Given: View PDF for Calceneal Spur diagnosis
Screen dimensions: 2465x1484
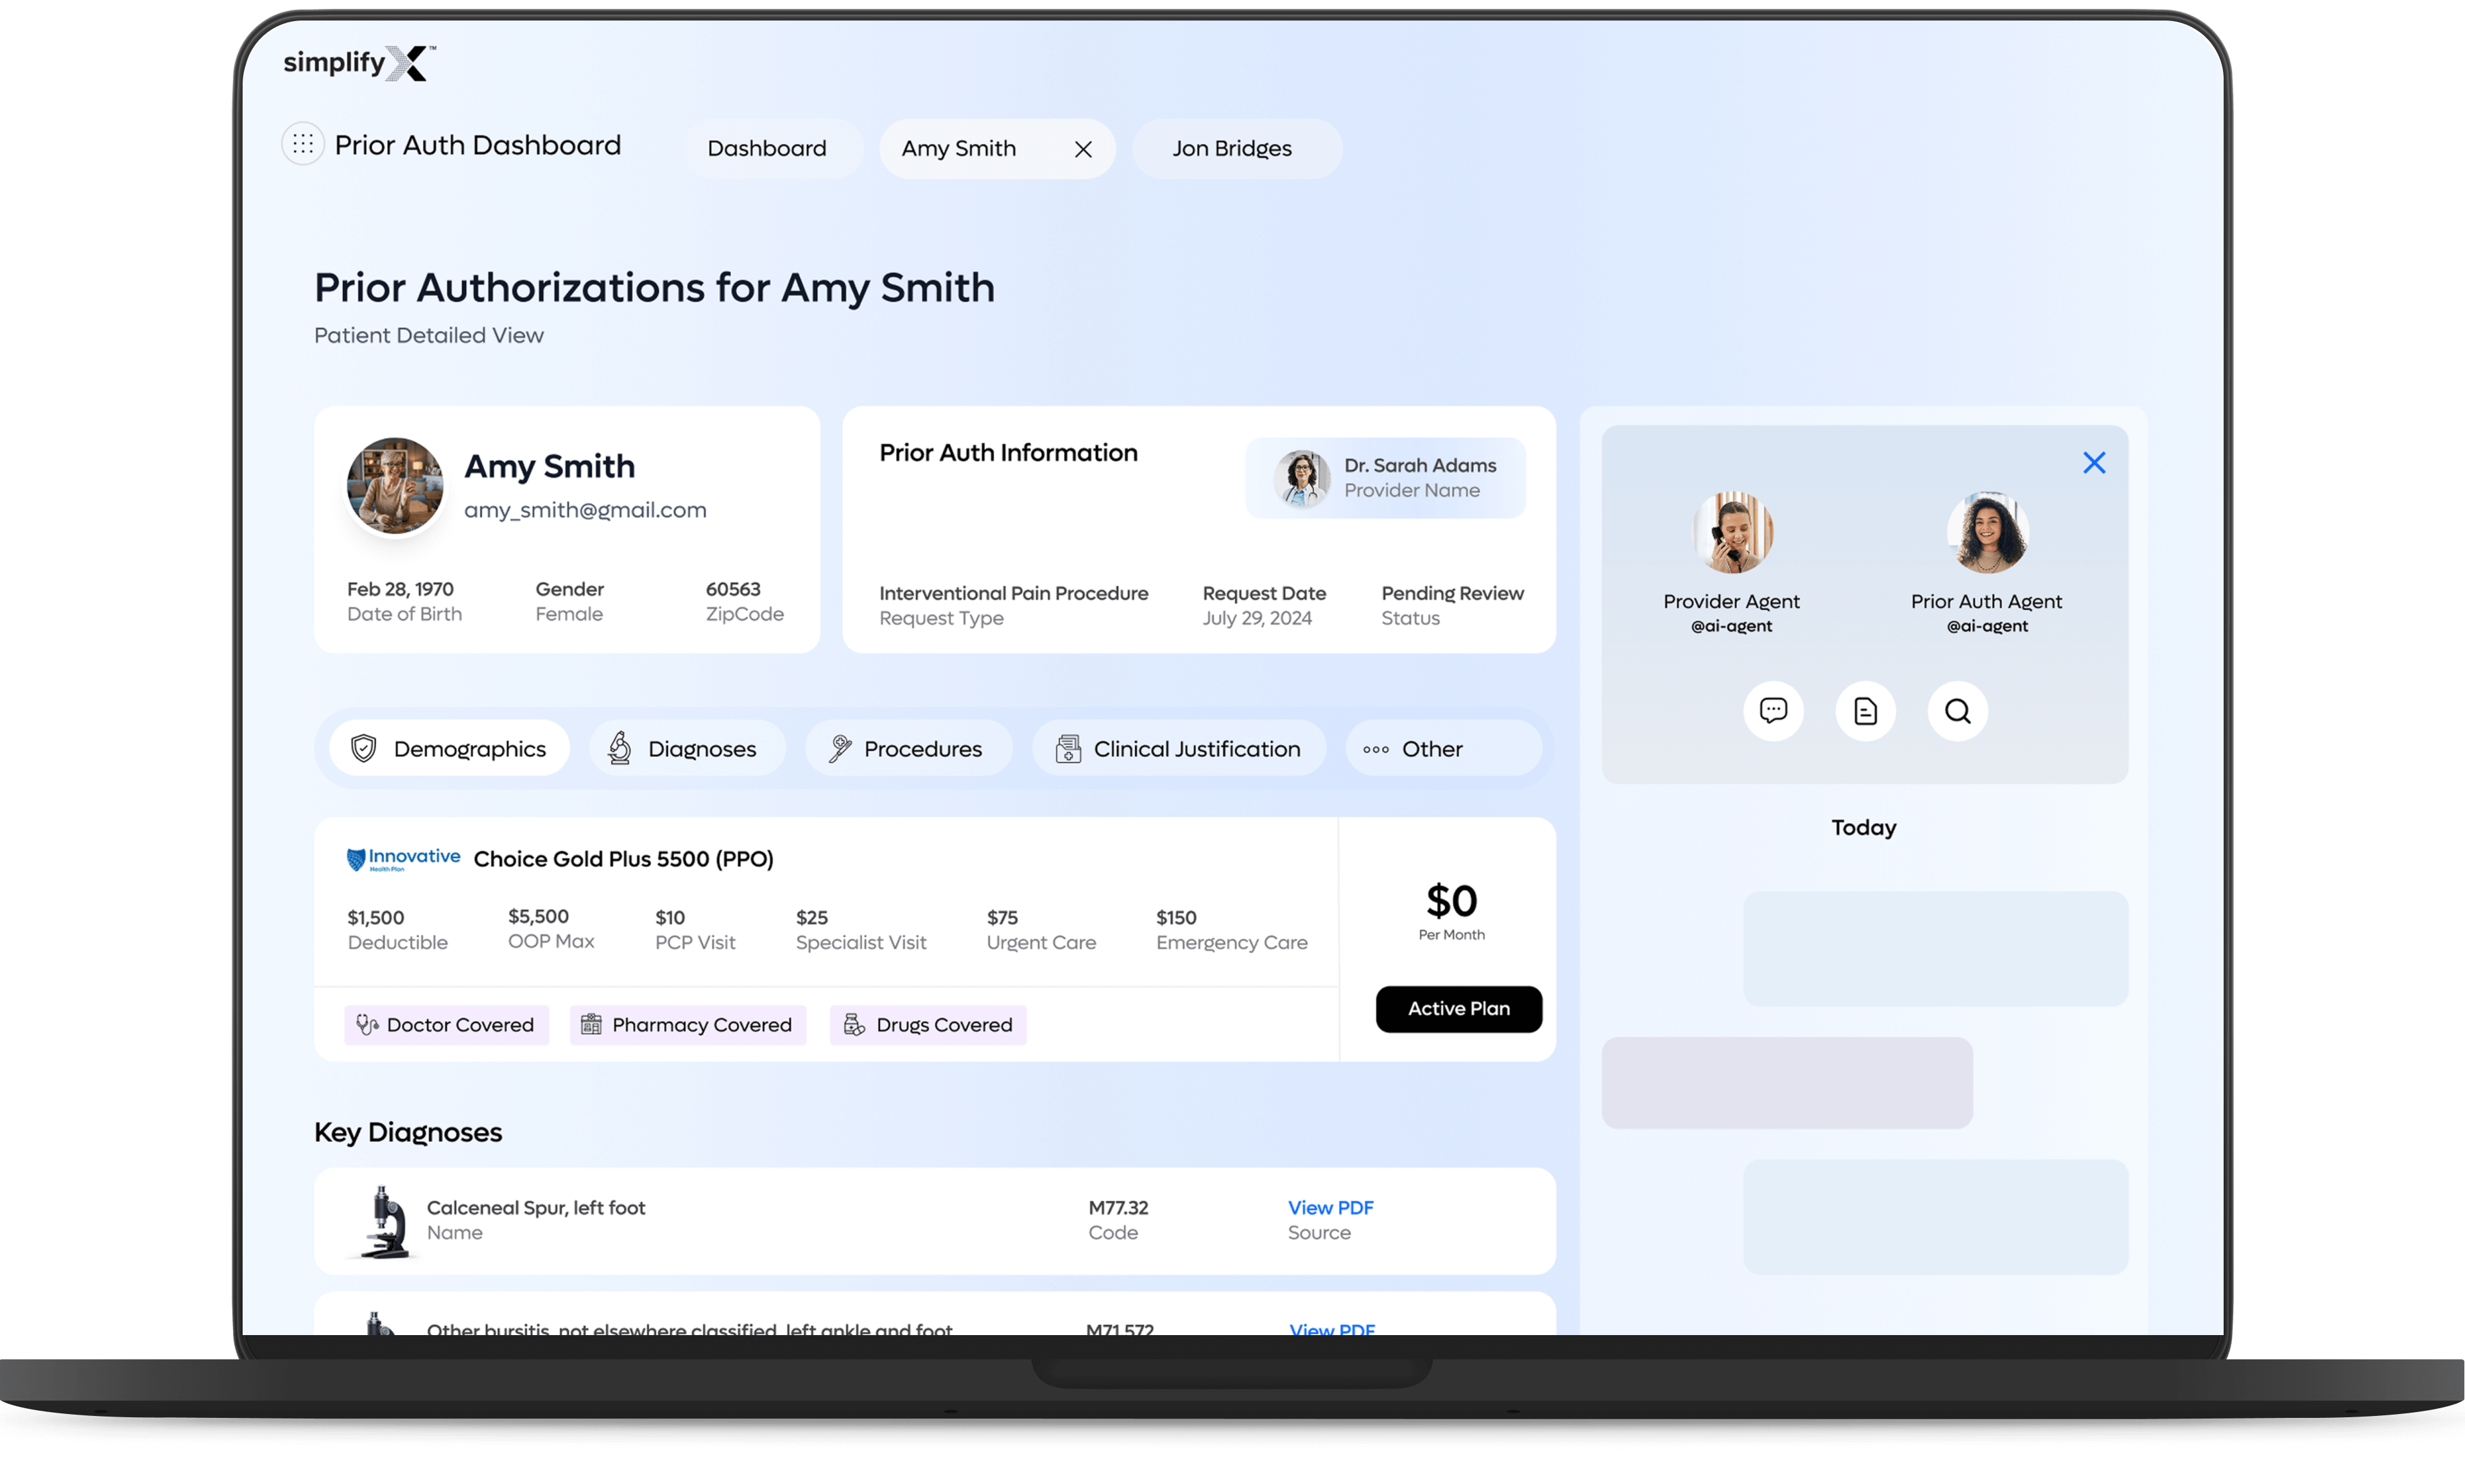Looking at the screenshot, I should coord(1330,1207).
